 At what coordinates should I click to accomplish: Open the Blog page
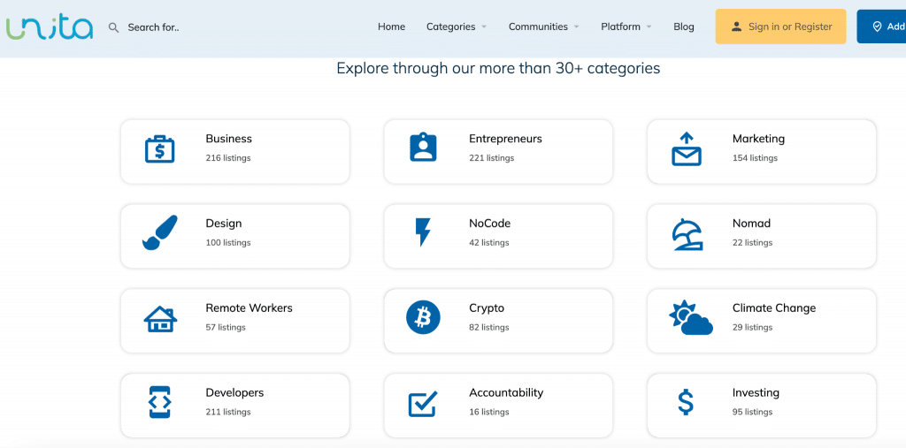[683, 27]
